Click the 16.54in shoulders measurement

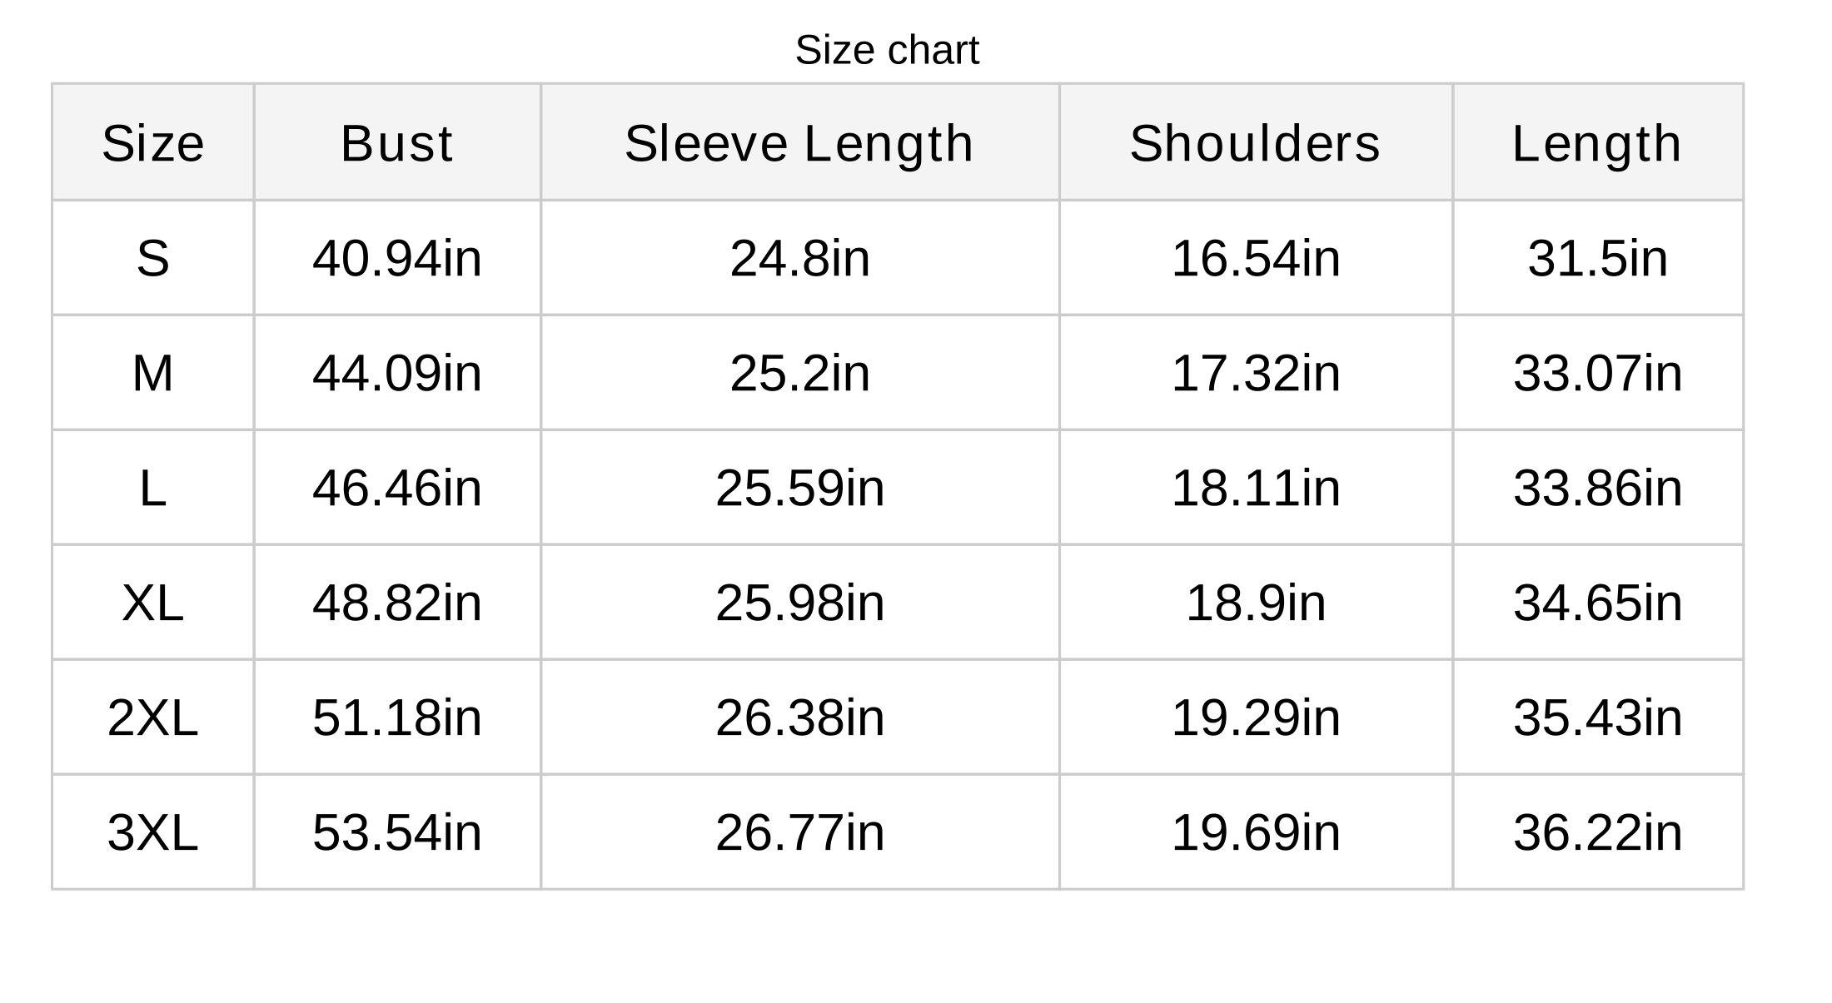tap(1256, 258)
